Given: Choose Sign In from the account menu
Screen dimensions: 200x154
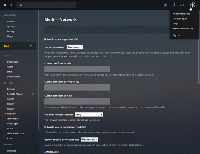Looking at the screenshot, I should tap(176, 35).
